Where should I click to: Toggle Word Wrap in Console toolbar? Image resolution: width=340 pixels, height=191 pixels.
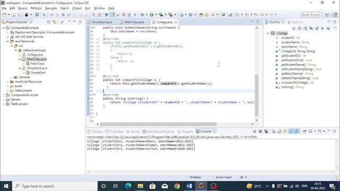pos(285,132)
